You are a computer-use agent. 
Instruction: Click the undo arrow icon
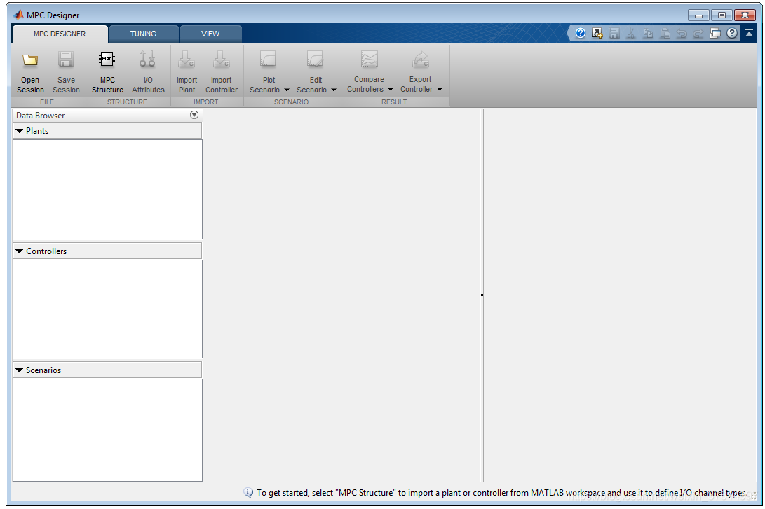(682, 33)
